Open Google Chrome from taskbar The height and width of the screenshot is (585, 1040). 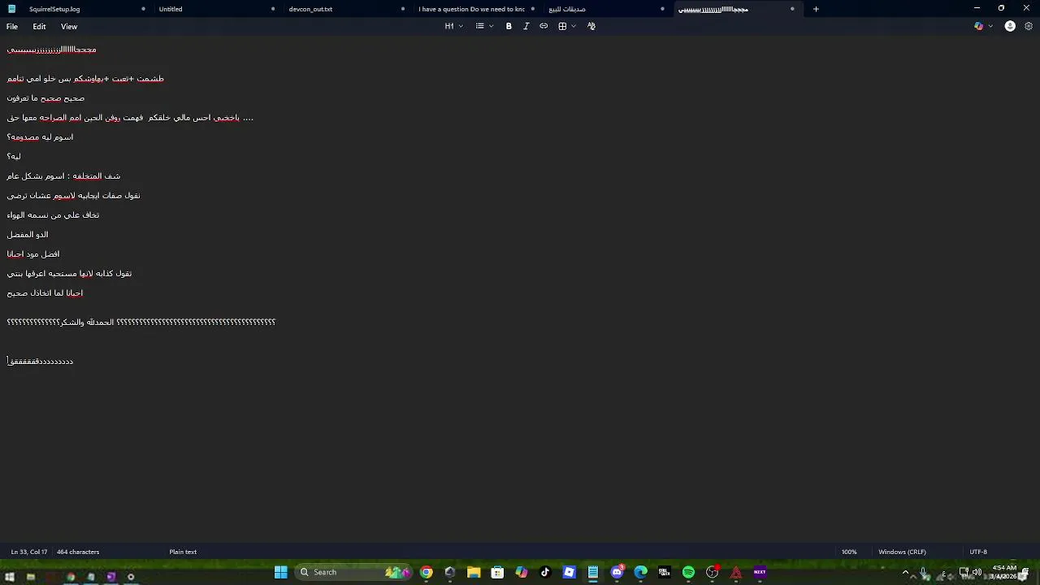(x=427, y=572)
